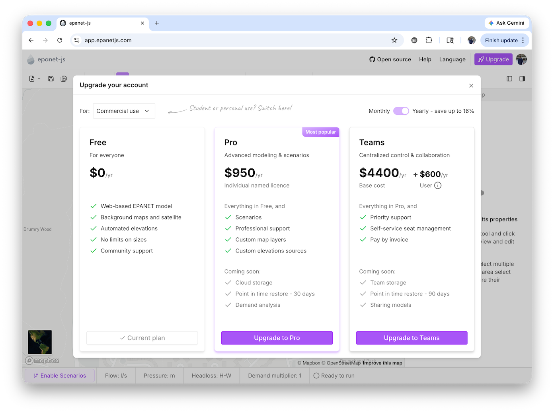The width and height of the screenshot is (554, 413).
Task: Toggle Monthly/Yearly billing switch
Action: click(x=401, y=111)
